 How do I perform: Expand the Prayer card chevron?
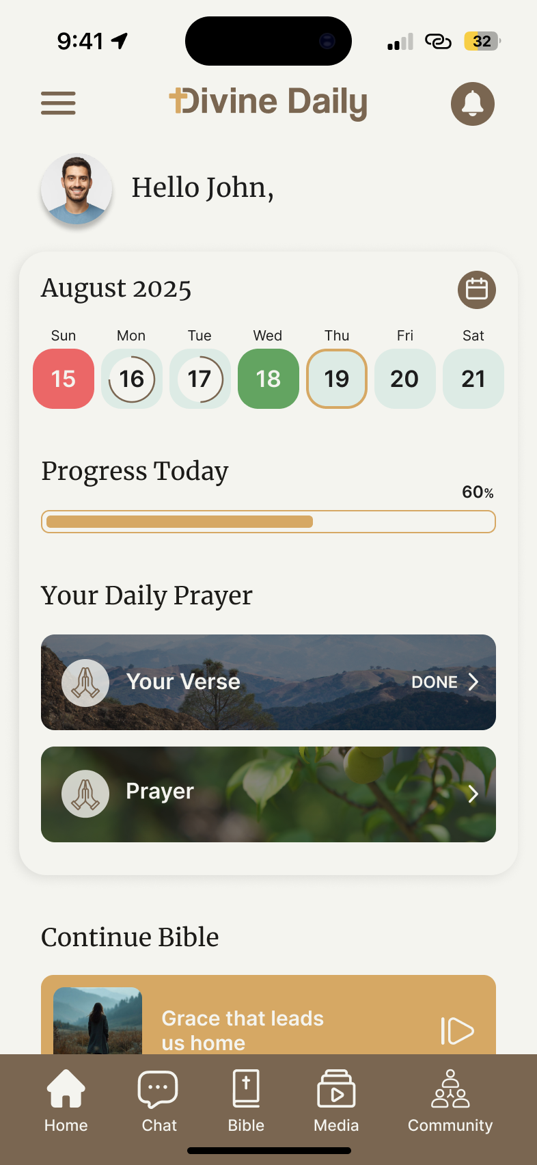coord(473,794)
